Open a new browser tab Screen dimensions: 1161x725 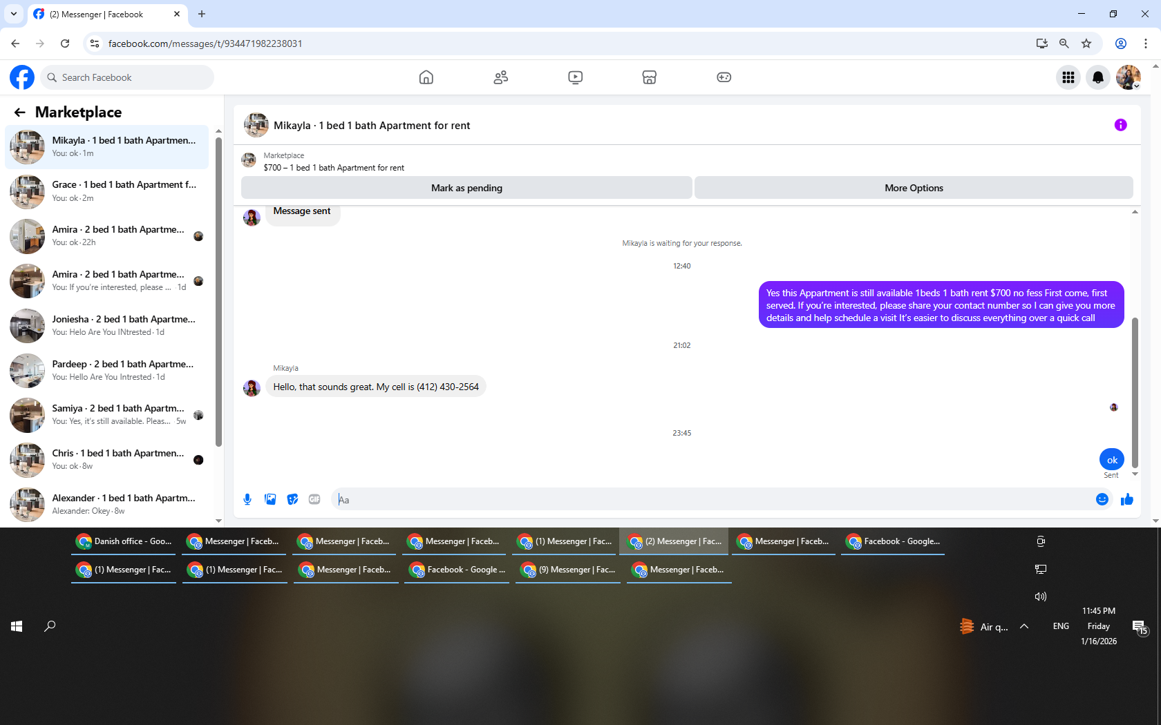coord(202,14)
